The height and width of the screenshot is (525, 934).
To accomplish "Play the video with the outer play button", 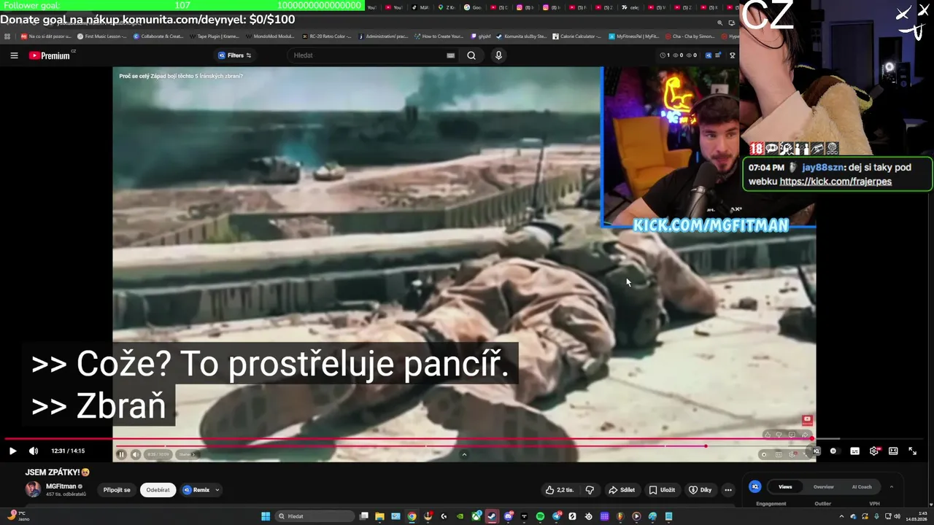I will click(12, 451).
